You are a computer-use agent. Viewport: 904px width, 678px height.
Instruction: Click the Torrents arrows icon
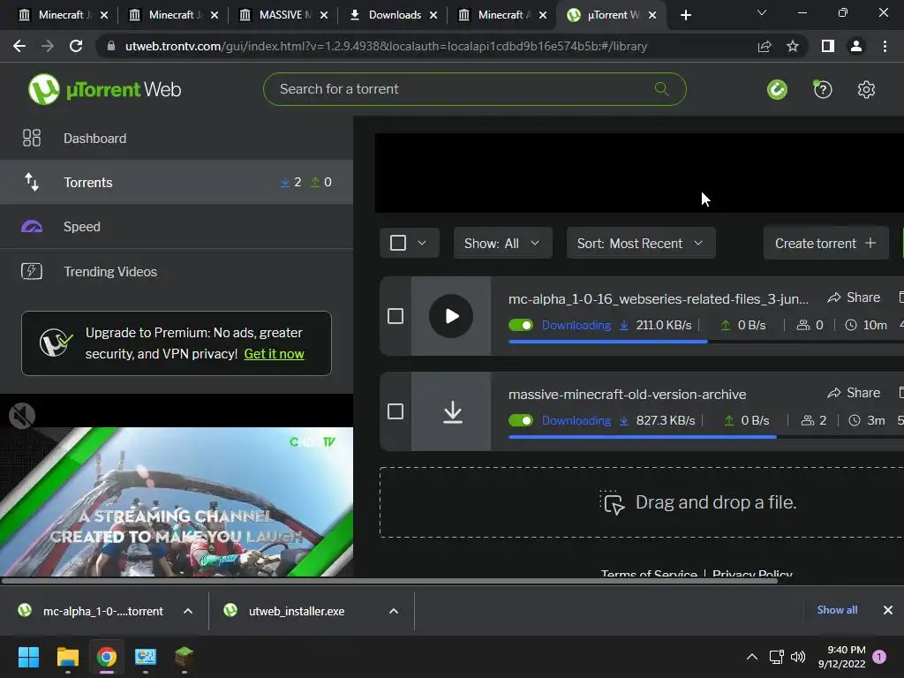[x=32, y=182]
